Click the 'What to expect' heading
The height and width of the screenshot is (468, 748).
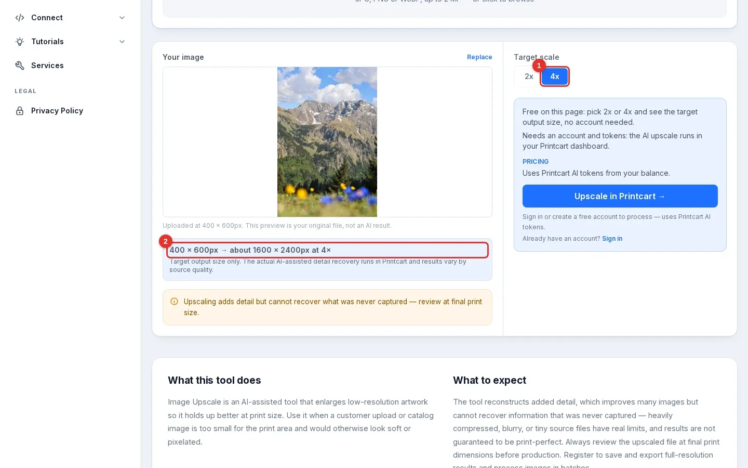(x=489, y=380)
